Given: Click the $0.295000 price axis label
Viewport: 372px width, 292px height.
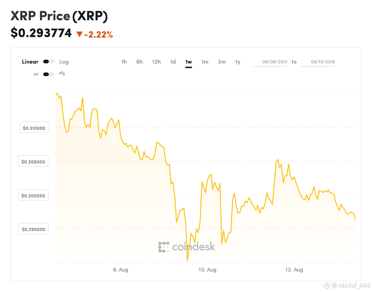Looking at the screenshot, I should (x=33, y=229).
